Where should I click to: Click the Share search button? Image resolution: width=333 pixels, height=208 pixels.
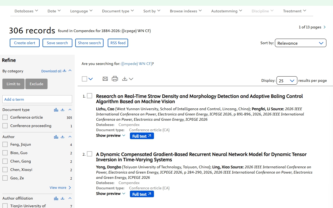[89, 43]
